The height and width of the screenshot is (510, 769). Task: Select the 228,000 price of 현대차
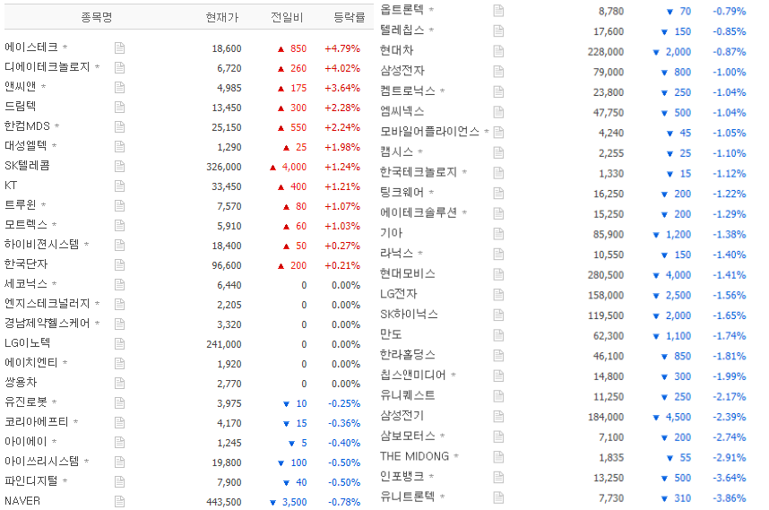pos(606,52)
